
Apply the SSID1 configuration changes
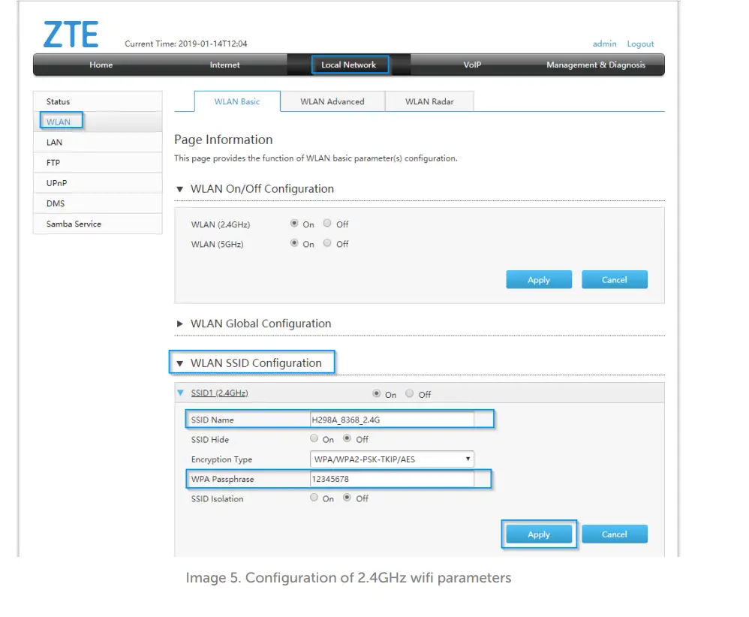click(x=538, y=534)
